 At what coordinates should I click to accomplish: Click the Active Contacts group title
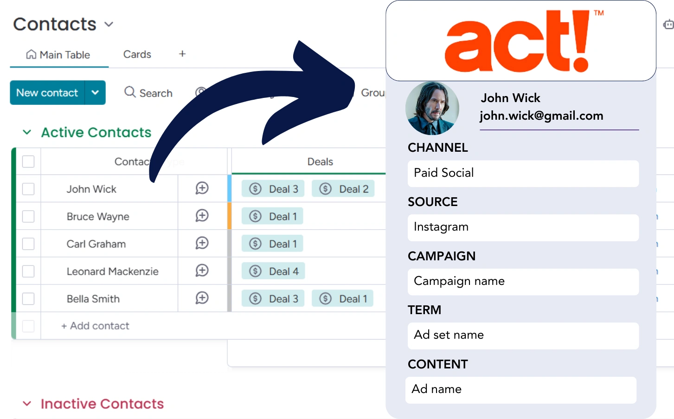(x=96, y=132)
